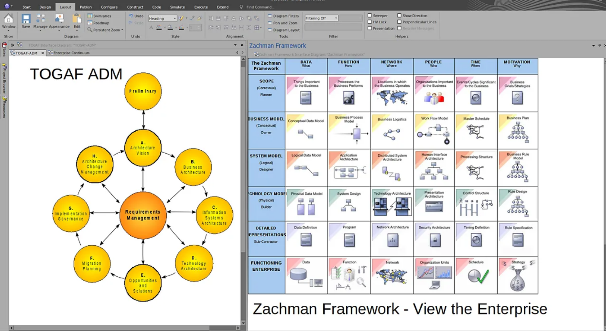The height and width of the screenshot is (331, 606).
Task: Click the Edit clipboard icon
Action: click(77, 18)
